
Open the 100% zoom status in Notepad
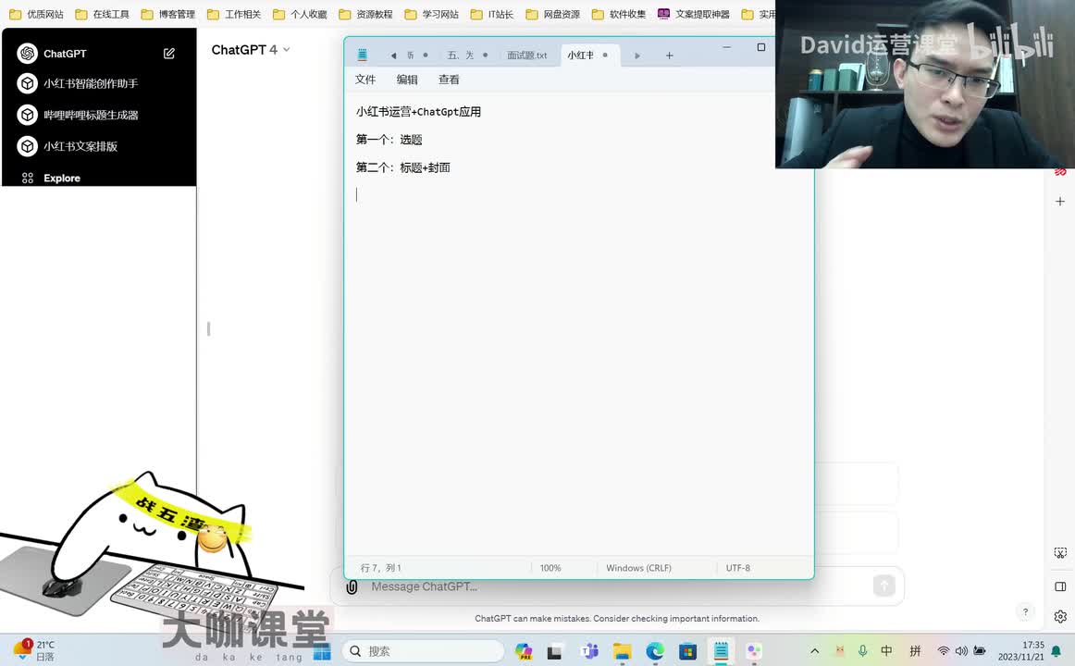[x=550, y=568]
